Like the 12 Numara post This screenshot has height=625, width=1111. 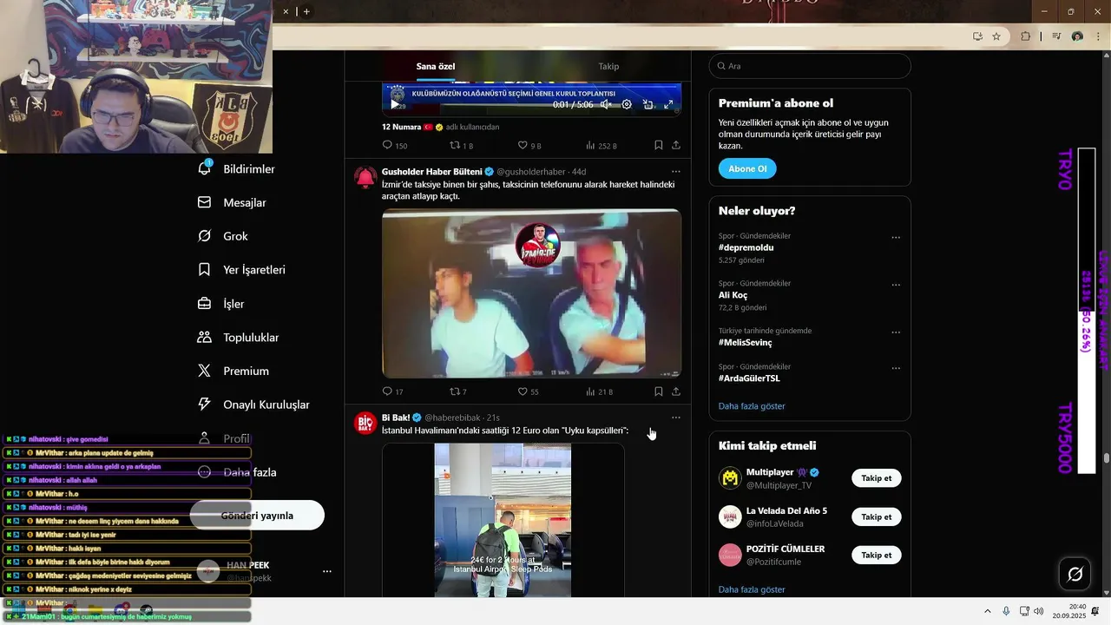click(x=529, y=146)
